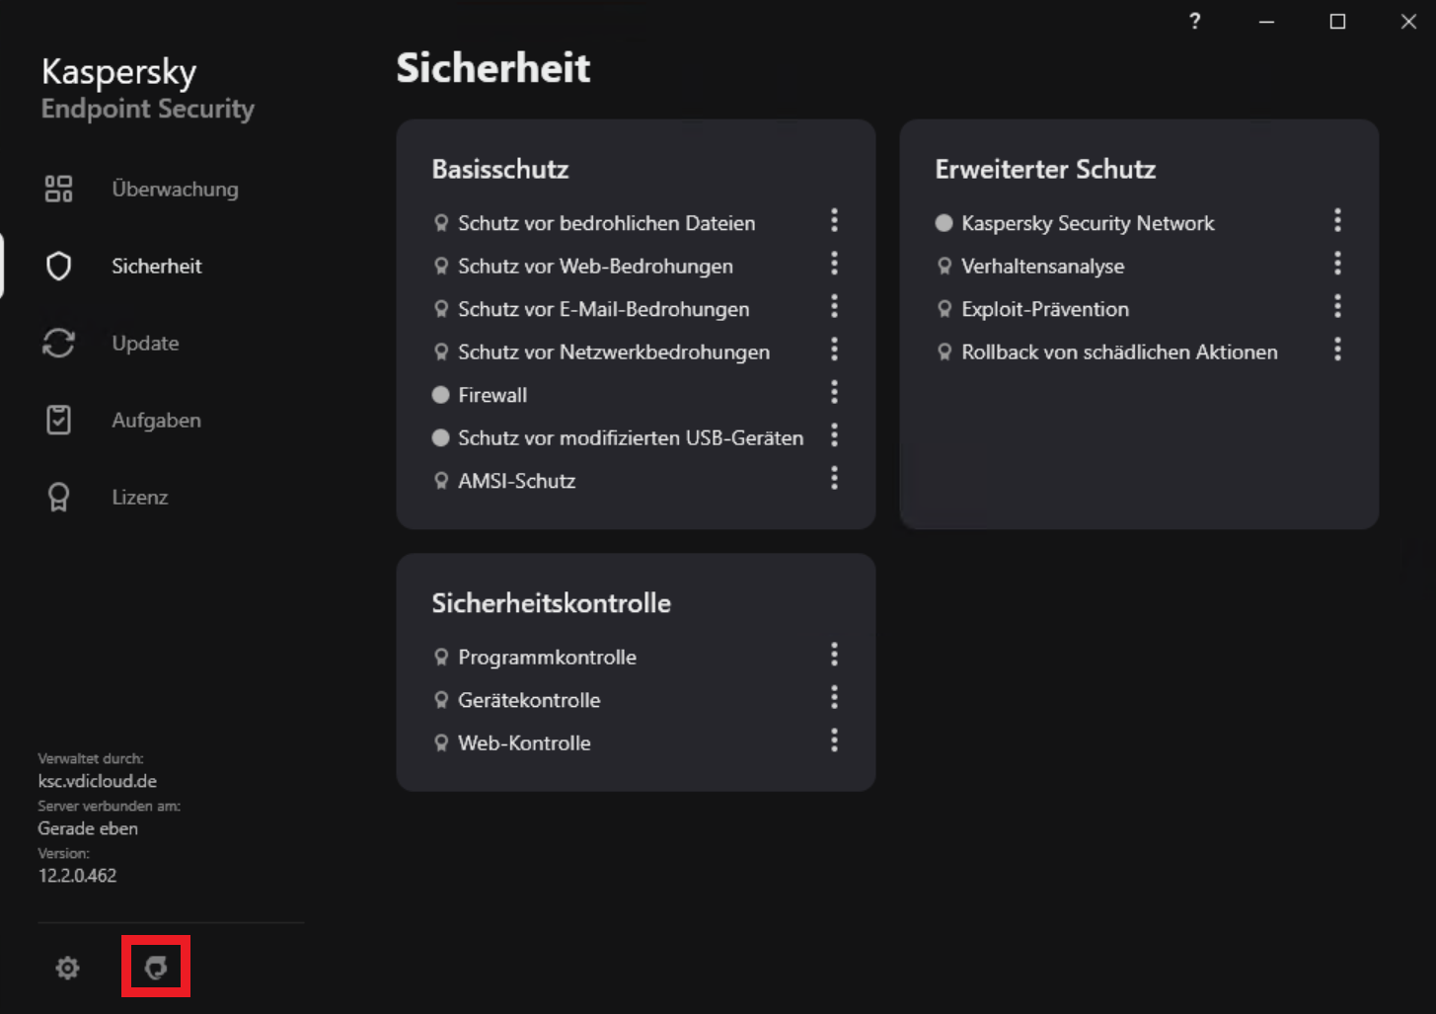Open the Lizenz section
Viewport: 1436px width, 1014px height.
click(139, 497)
